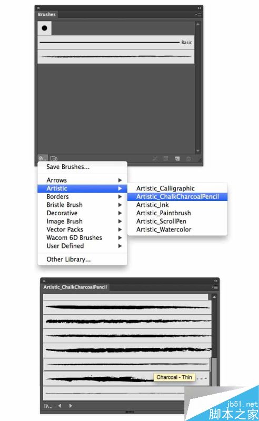Select the charcoal stroke below Basic
This screenshot has height=421, width=259.
116,57
